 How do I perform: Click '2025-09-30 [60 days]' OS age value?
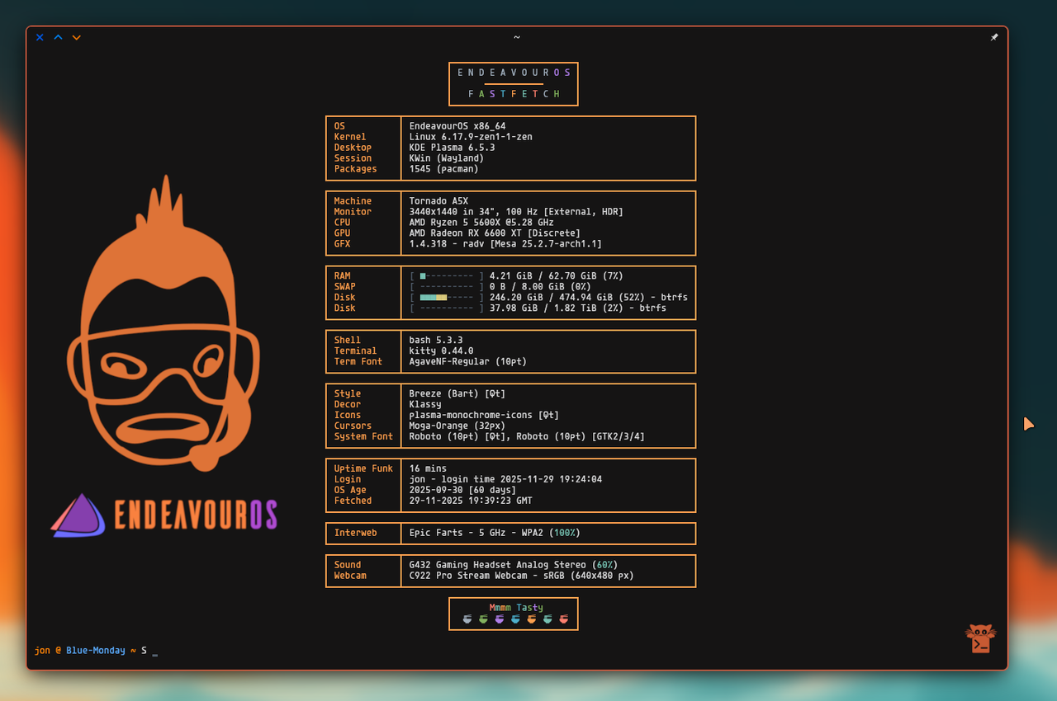pos(462,491)
